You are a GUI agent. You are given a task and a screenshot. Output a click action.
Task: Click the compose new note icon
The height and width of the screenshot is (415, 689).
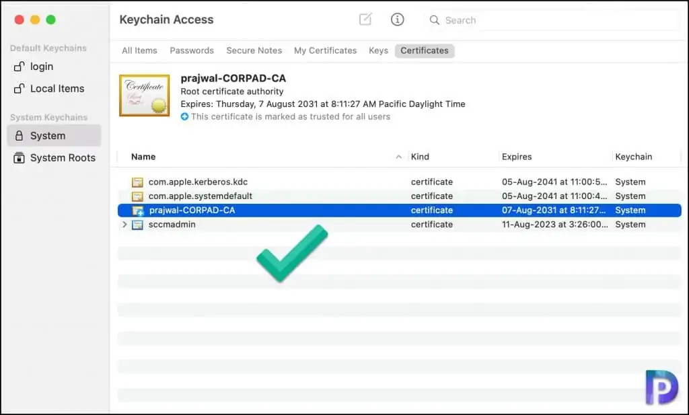pos(365,20)
